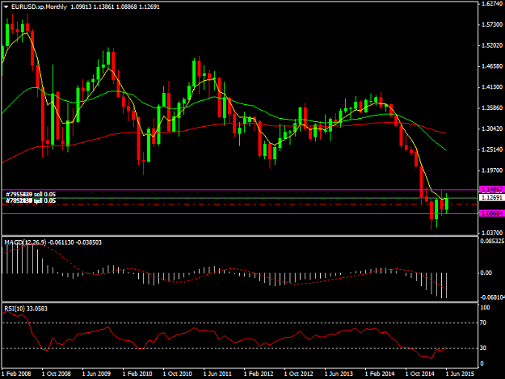505x379 pixels.
Task: Click the 1.46580 price axis label
Action: tap(492, 66)
